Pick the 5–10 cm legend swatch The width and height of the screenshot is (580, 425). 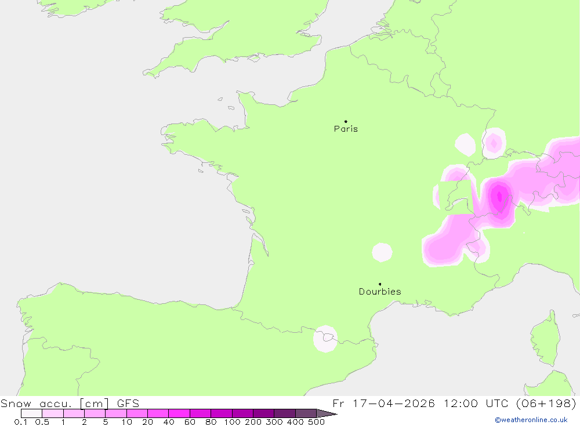point(116,413)
